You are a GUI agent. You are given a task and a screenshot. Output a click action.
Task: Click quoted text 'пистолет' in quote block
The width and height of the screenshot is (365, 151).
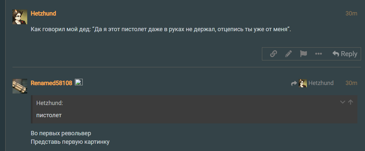click(x=49, y=115)
